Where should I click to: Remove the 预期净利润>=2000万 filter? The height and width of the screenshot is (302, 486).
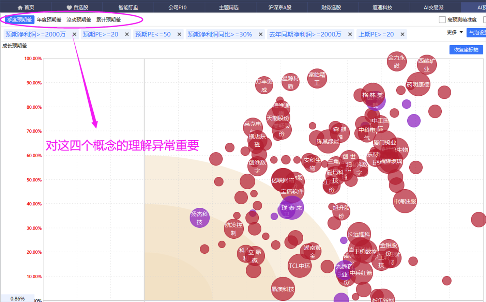tap(74, 34)
